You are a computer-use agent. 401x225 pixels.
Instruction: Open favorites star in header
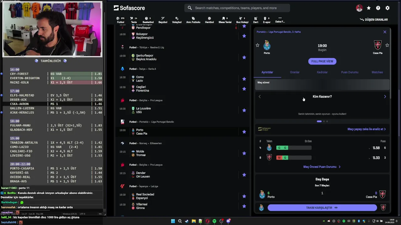coord(369,8)
